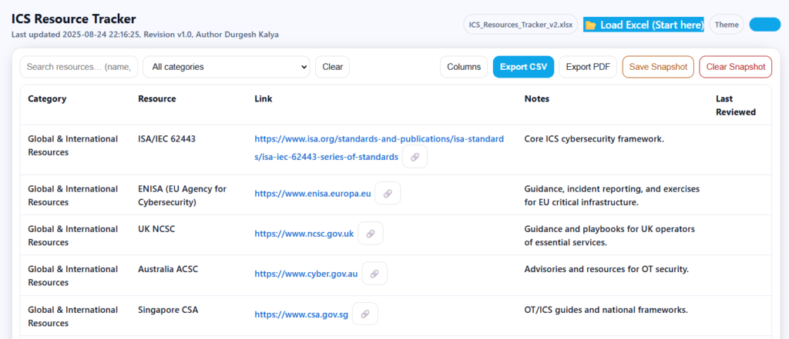Click link icon next to cyber.gov.au
Viewport: 789px width, 339px height.
tap(374, 274)
